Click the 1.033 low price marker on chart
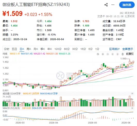 49,89
